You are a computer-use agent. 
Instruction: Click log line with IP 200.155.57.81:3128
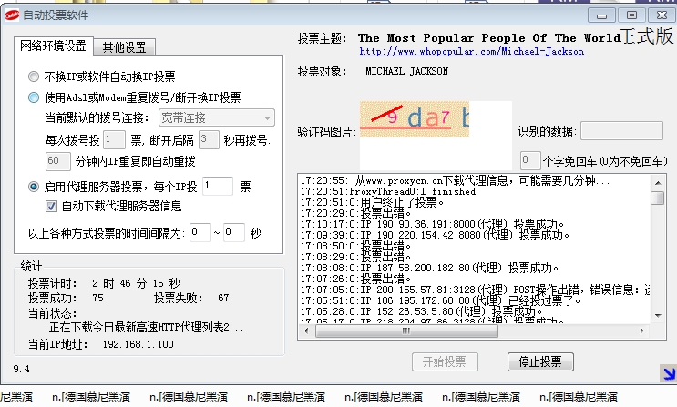click(x=475, y=290)
